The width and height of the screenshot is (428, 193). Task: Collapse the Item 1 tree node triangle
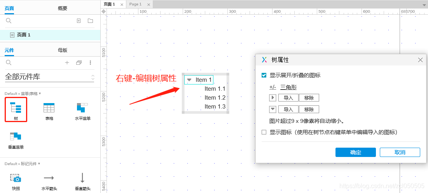coord(189,80)
